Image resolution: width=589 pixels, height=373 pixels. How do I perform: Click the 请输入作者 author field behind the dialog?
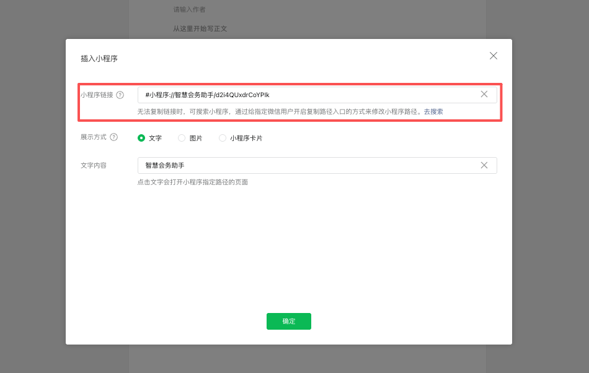(190, 9)
